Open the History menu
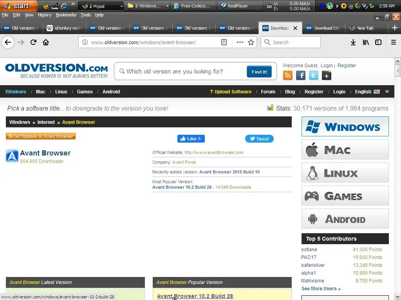This screenshot has height=300, width=401. [x=45, y=15]
